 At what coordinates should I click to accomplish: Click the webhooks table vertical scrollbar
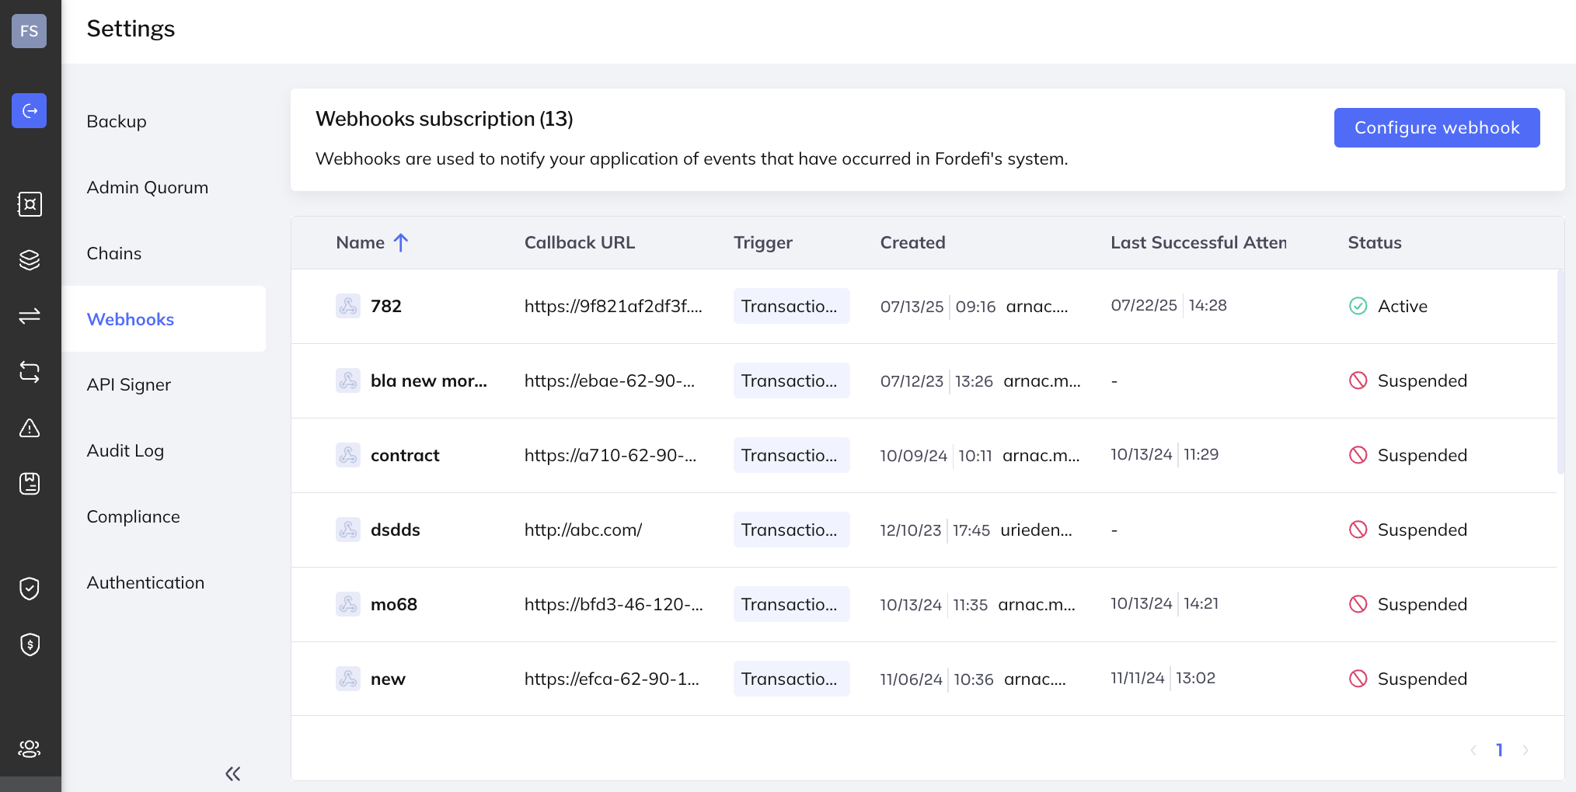1560,371
